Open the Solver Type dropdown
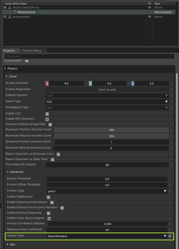Screen dimensions: 179x249 [107, 102]
